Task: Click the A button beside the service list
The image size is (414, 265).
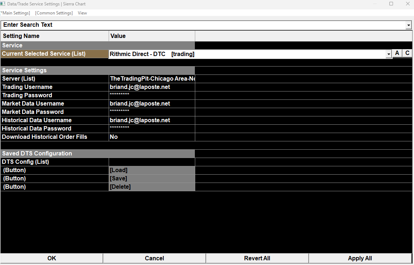Action: tap(397, 53)
